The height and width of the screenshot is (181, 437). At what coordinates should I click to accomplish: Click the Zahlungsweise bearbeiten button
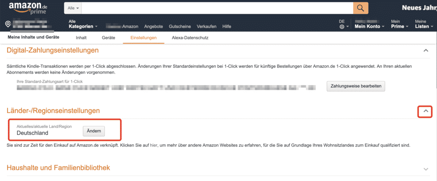tap(356, 86)
